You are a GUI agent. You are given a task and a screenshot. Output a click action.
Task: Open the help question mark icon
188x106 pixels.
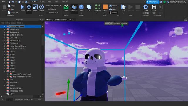click(161, 2)
